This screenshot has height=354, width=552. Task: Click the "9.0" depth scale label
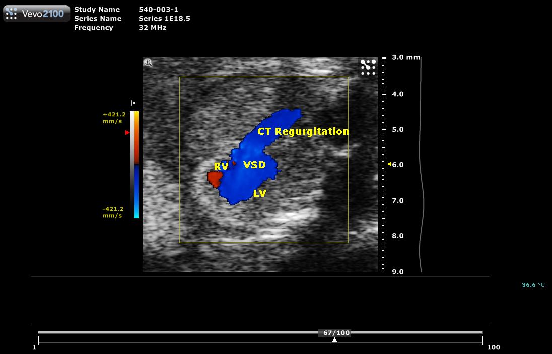click(398, 272)
